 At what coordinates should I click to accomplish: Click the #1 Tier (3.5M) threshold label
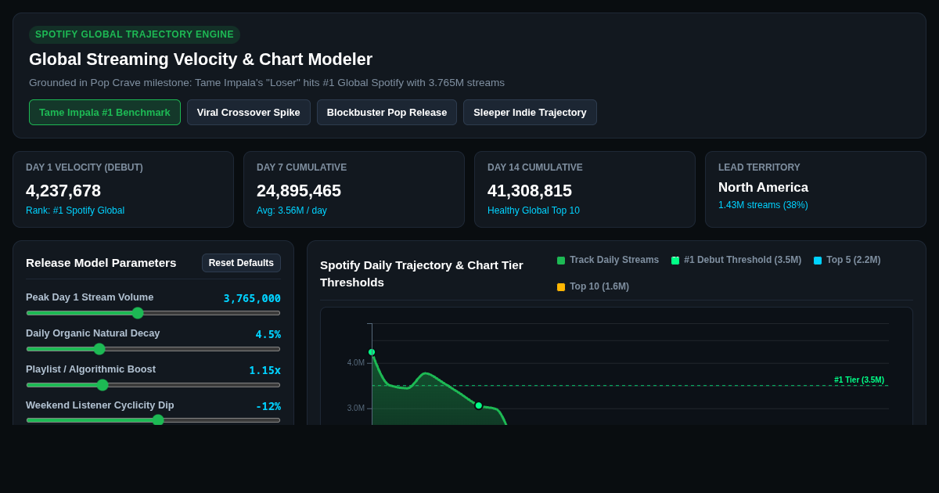pos(859,380)
